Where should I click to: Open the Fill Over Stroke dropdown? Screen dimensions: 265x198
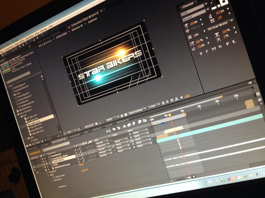tap(220, 25)
